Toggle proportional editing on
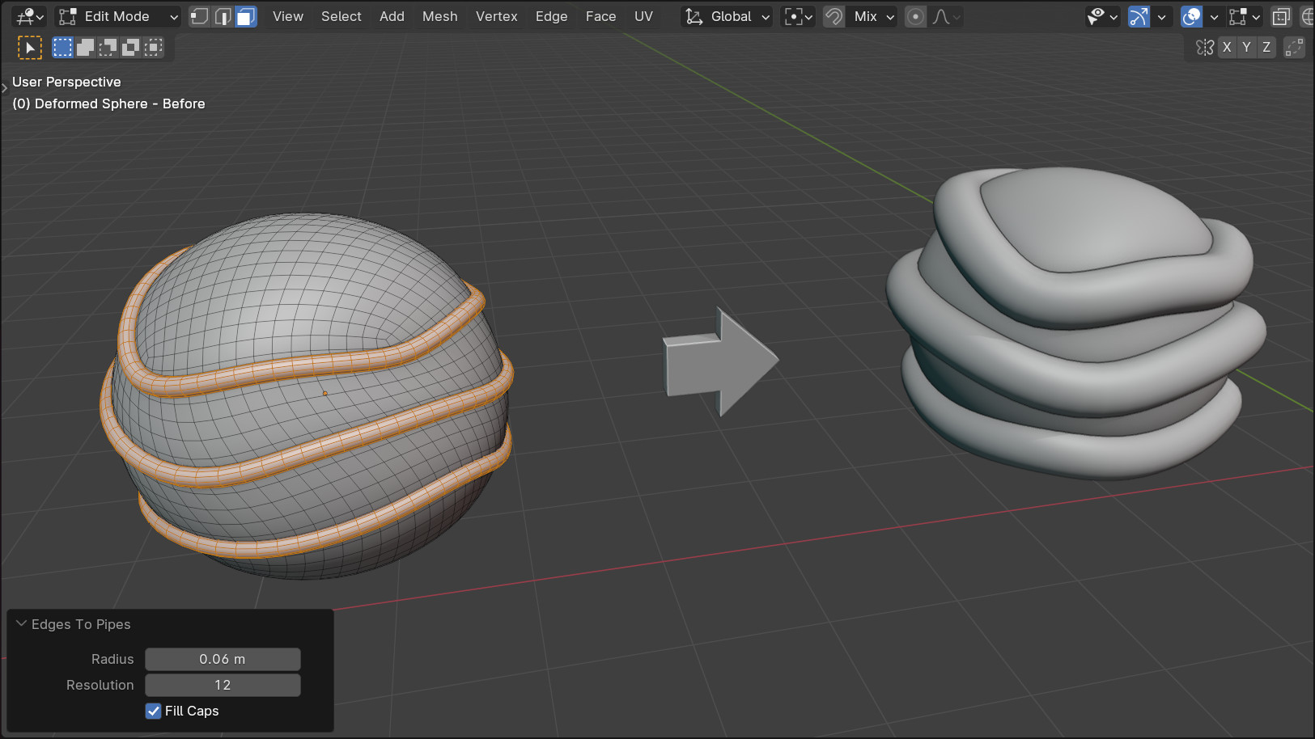Image resolution: width=1315 pixels, height=739 pixels. pos(915,16)
